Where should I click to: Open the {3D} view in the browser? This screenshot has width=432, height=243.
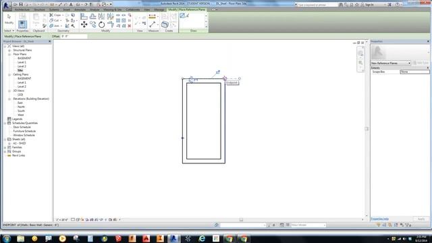pyautogui.click(x=20, y=94)
